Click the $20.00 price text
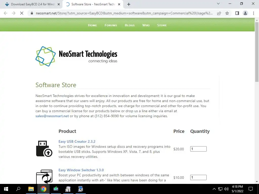 (179, 149)
